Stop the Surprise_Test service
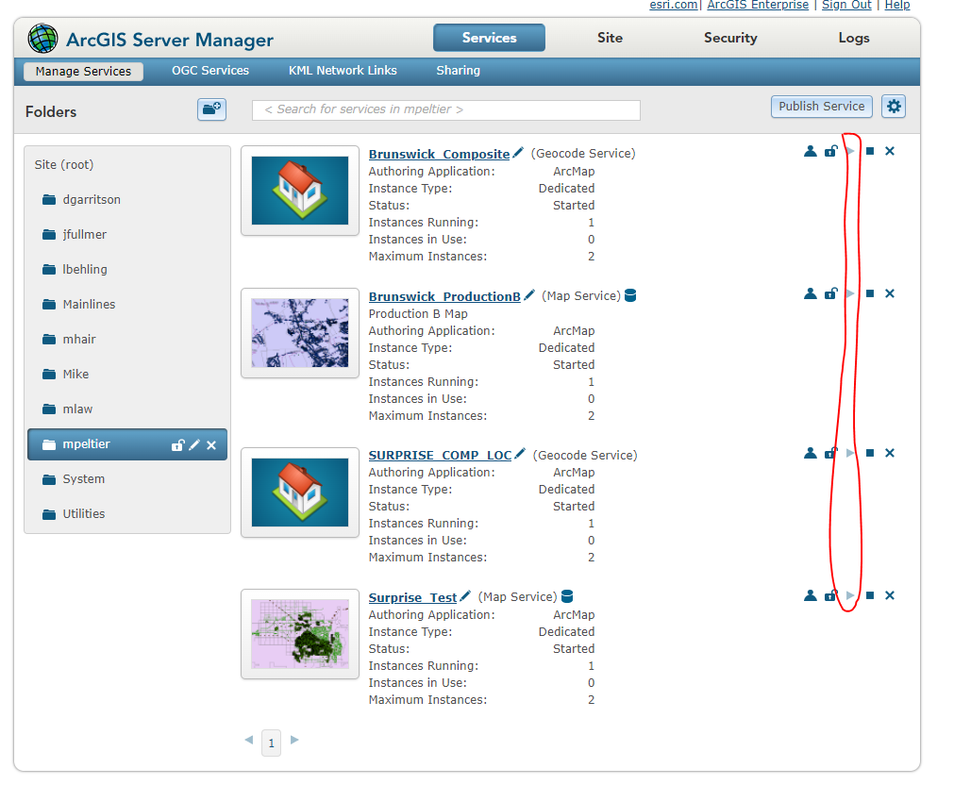Image resolution: width=954 pixels, height=785 pixels. [x=870, y=595]
